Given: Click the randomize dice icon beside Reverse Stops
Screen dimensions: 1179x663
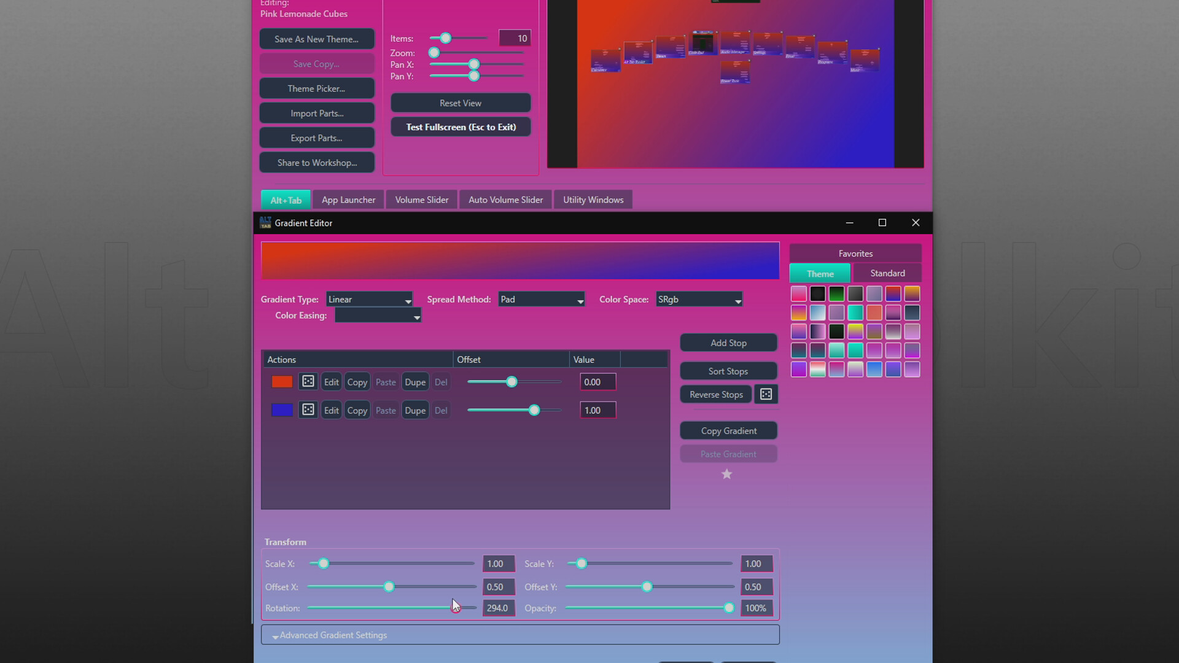Looking at the screenshot, I should [x=765, y=394].
